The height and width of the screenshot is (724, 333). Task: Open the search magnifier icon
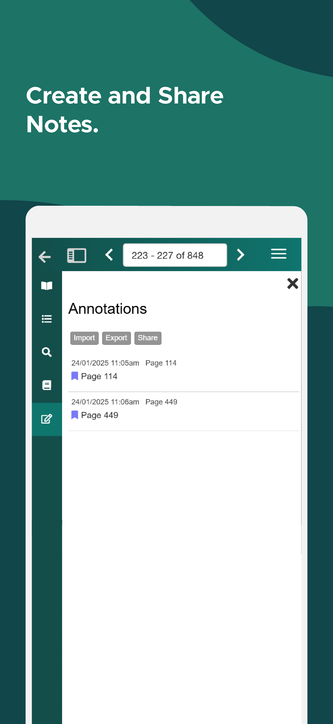[47, 352]
